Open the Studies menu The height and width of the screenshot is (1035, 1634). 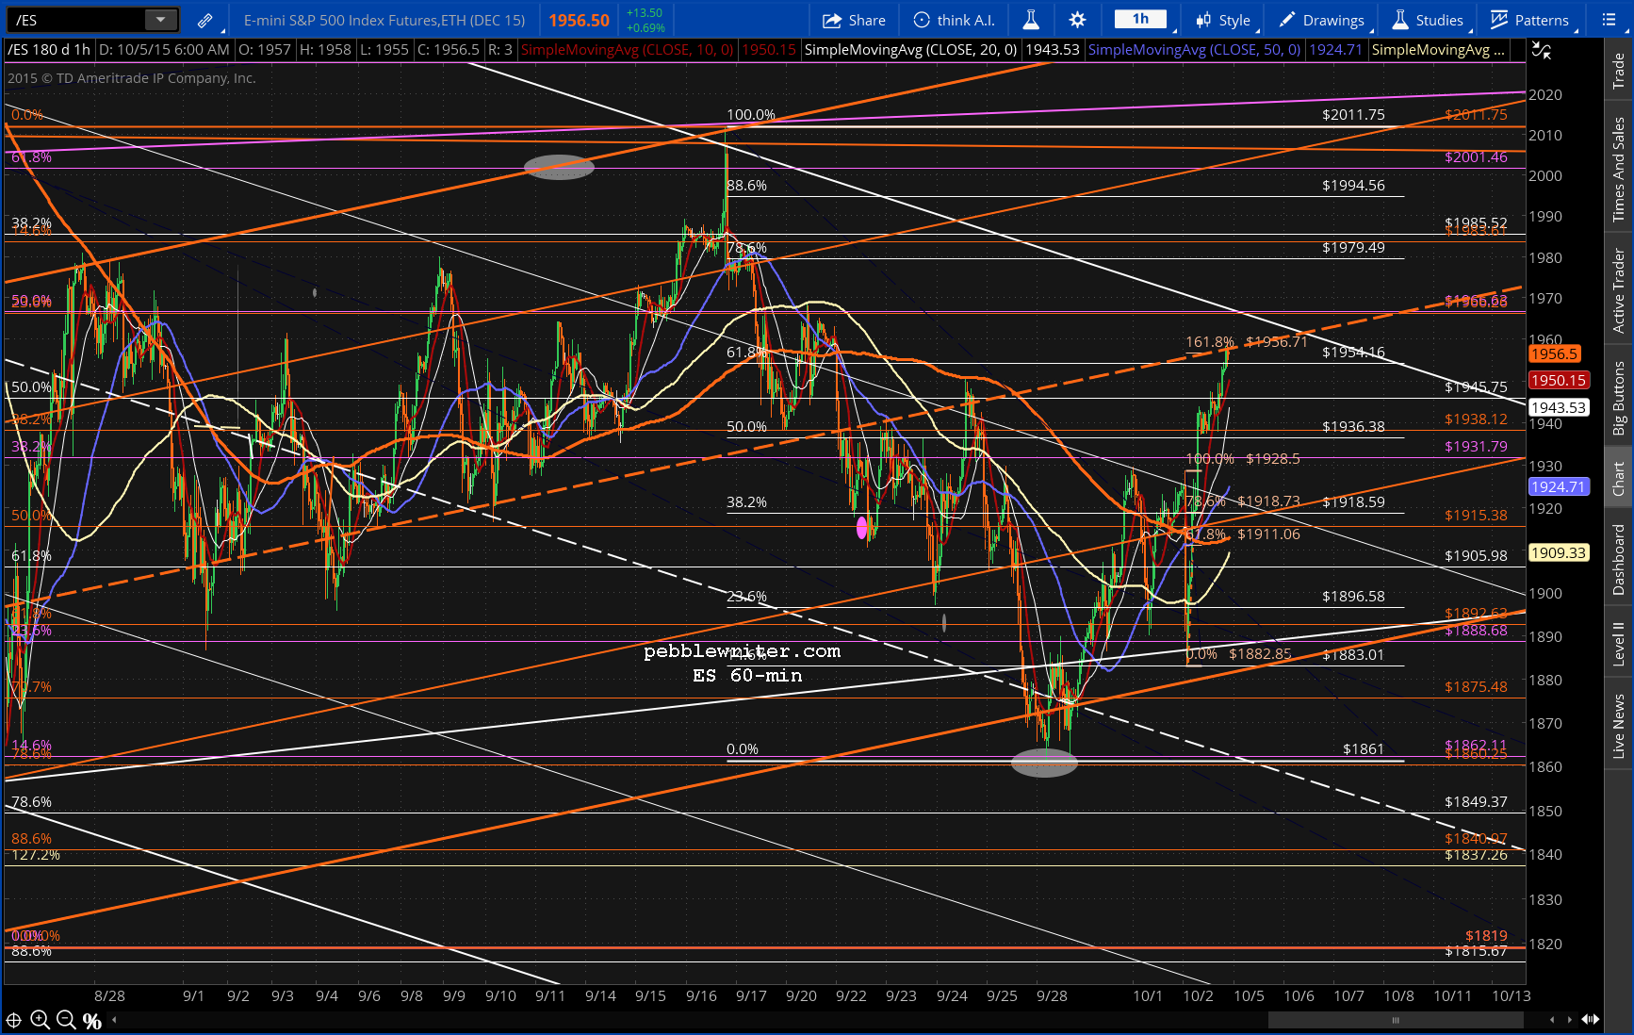[1428, 20]
